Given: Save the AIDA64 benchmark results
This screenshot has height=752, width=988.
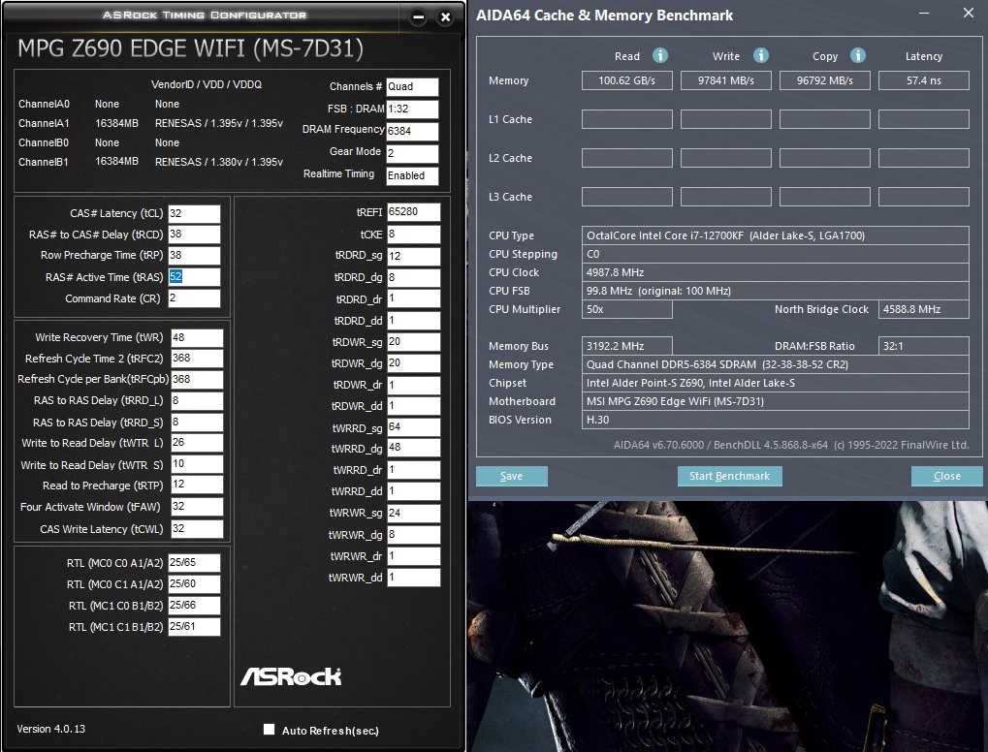Looking at the screenshot, I should (512, 476).
